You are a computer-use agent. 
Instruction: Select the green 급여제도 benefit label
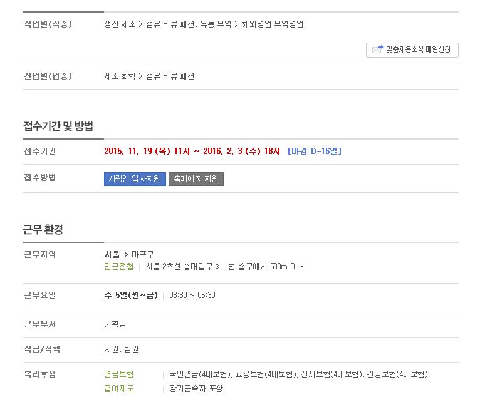pos(119,388)
